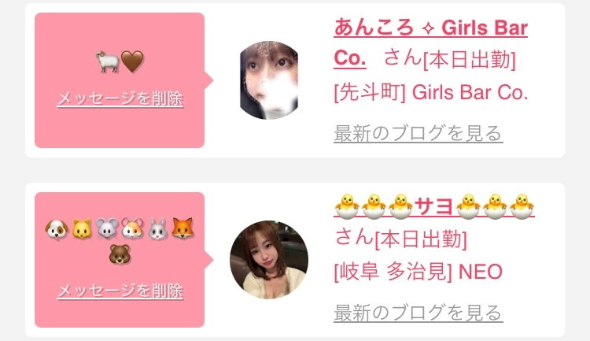Viewport: 590px width, 341px height.
Task: Click the dog face emoji
Action: (57, 228)
